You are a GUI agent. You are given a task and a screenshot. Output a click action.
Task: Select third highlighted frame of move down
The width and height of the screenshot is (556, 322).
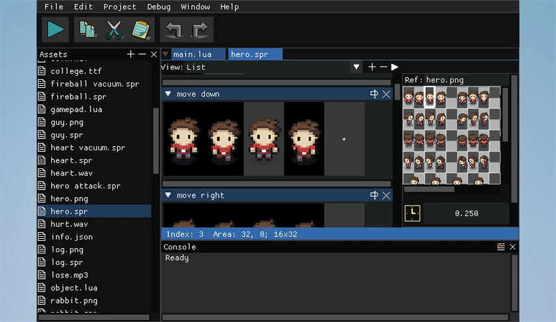coord(264,138)
